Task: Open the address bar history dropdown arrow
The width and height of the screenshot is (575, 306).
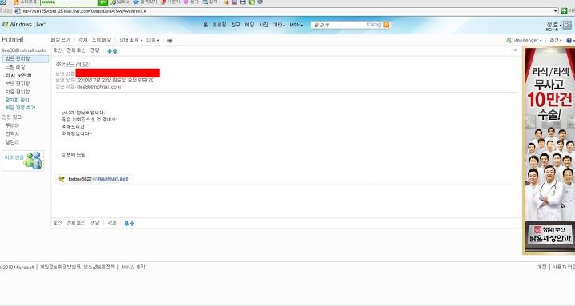Action: 556,11
